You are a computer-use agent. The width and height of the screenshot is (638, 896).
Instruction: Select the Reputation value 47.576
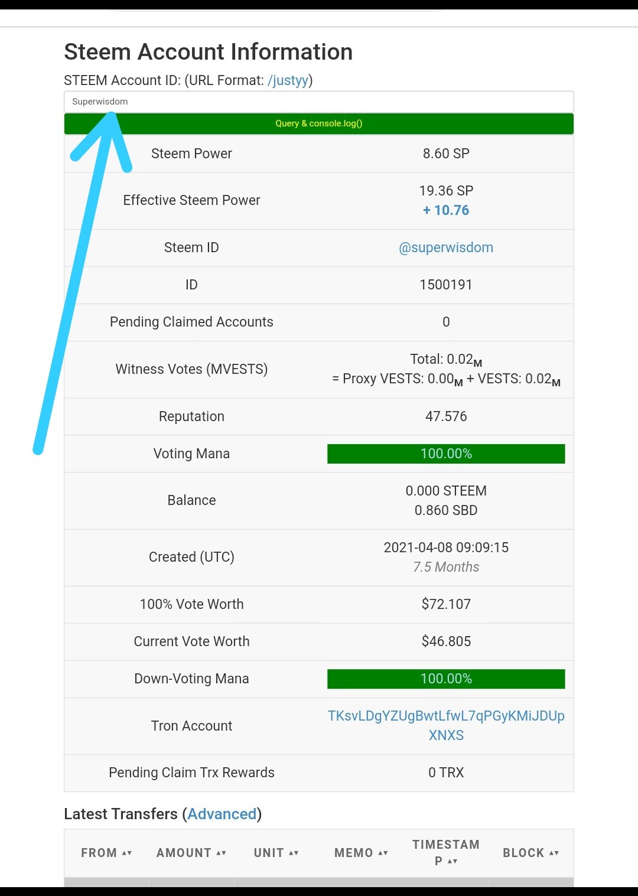pyautogui.click(x=446, y=416)
